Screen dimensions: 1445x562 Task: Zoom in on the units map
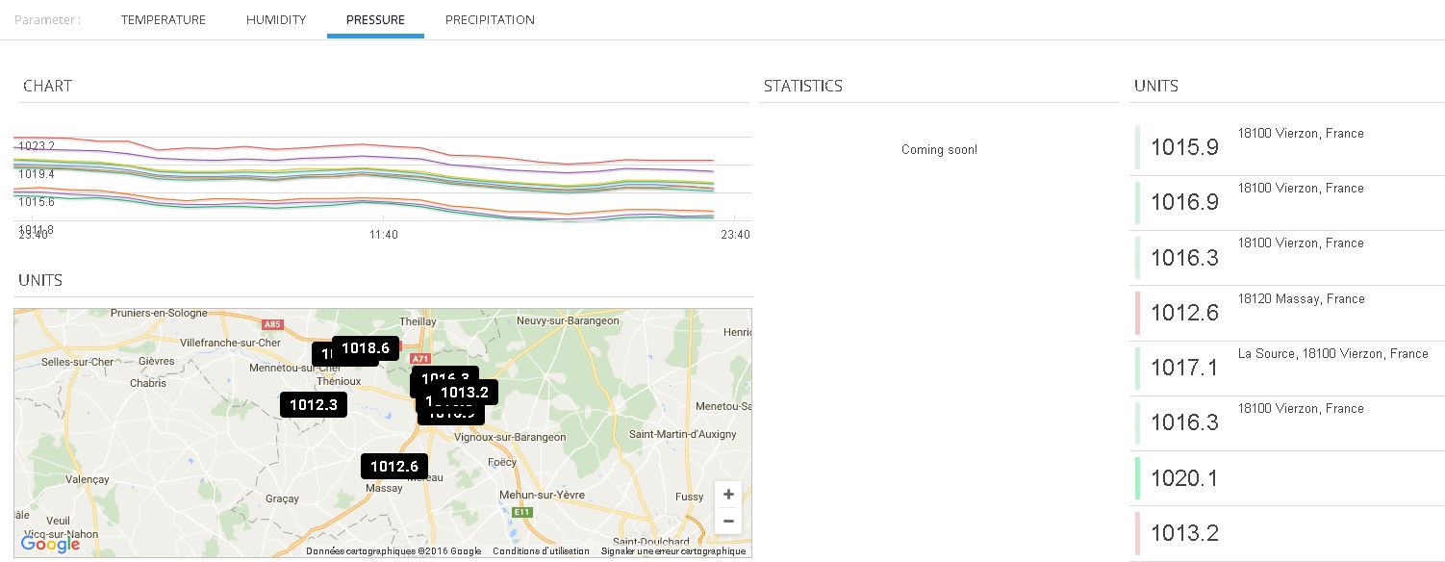click(728, 495)
